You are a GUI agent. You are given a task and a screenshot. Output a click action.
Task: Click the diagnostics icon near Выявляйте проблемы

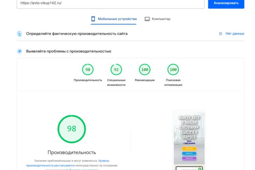[19, 51]
